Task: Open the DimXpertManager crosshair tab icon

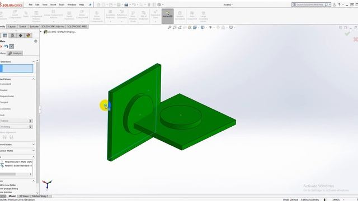Action: coord(21,35)
